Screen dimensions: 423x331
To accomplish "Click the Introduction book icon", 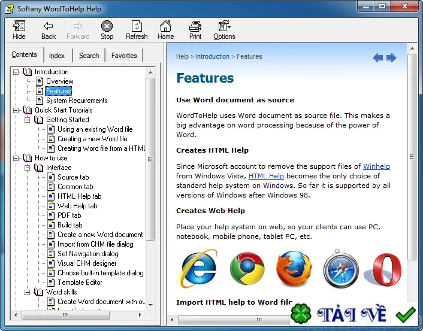I will [27, 72].
